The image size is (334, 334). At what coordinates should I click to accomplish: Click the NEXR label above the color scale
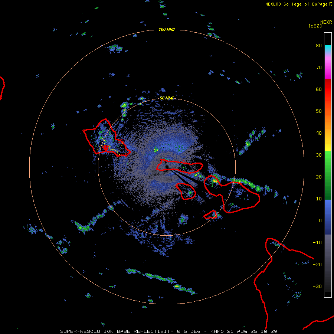[326, 22]
